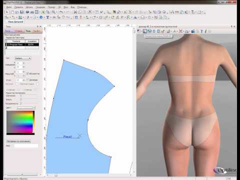Click the red crossed icon in 3D toolbar

(181, 31)
